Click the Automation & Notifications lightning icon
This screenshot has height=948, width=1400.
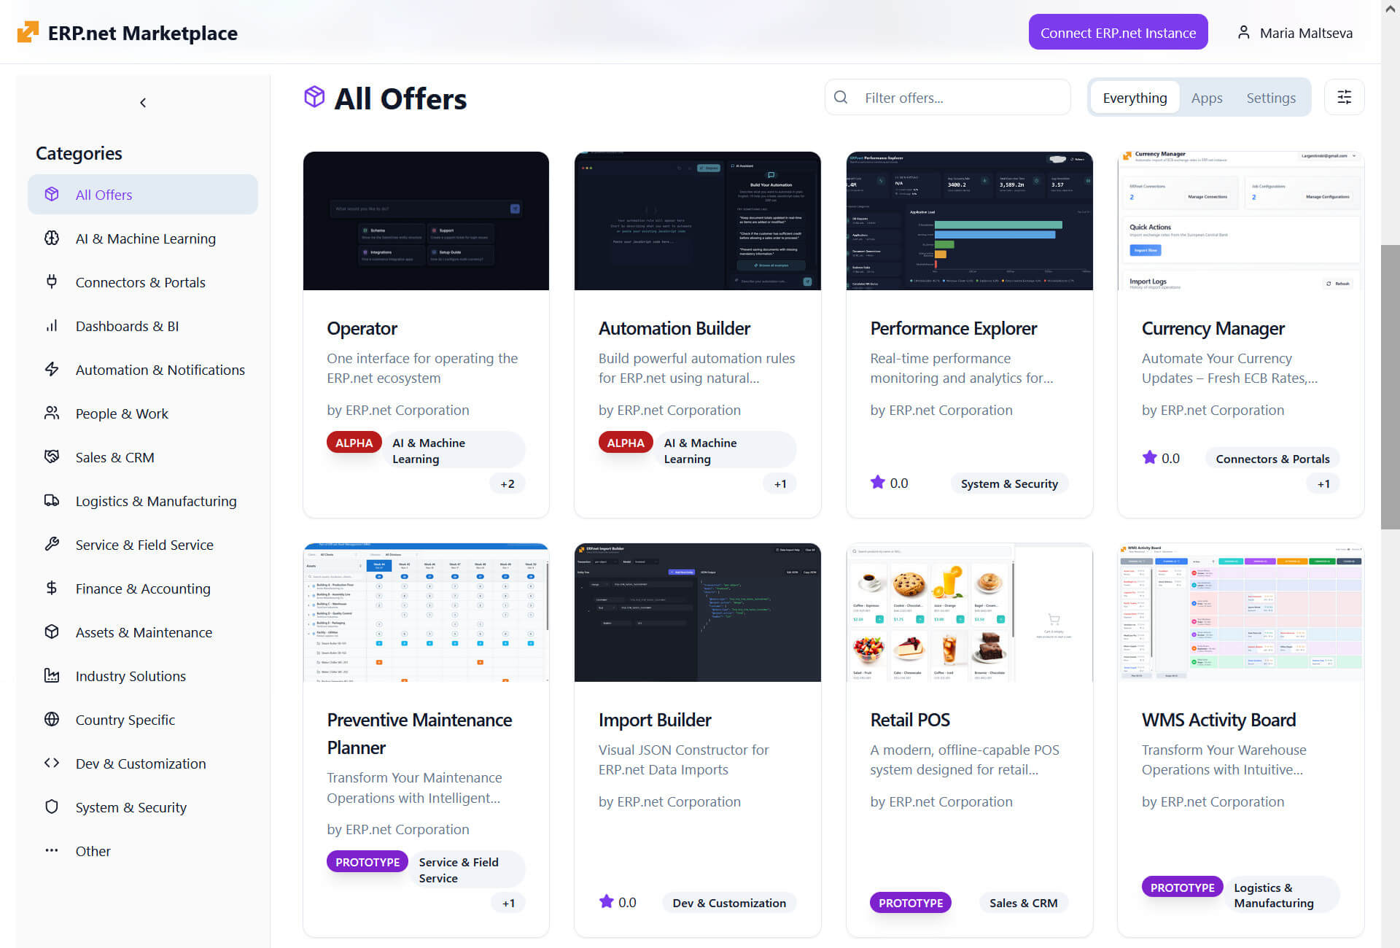[x=52, y=370]
